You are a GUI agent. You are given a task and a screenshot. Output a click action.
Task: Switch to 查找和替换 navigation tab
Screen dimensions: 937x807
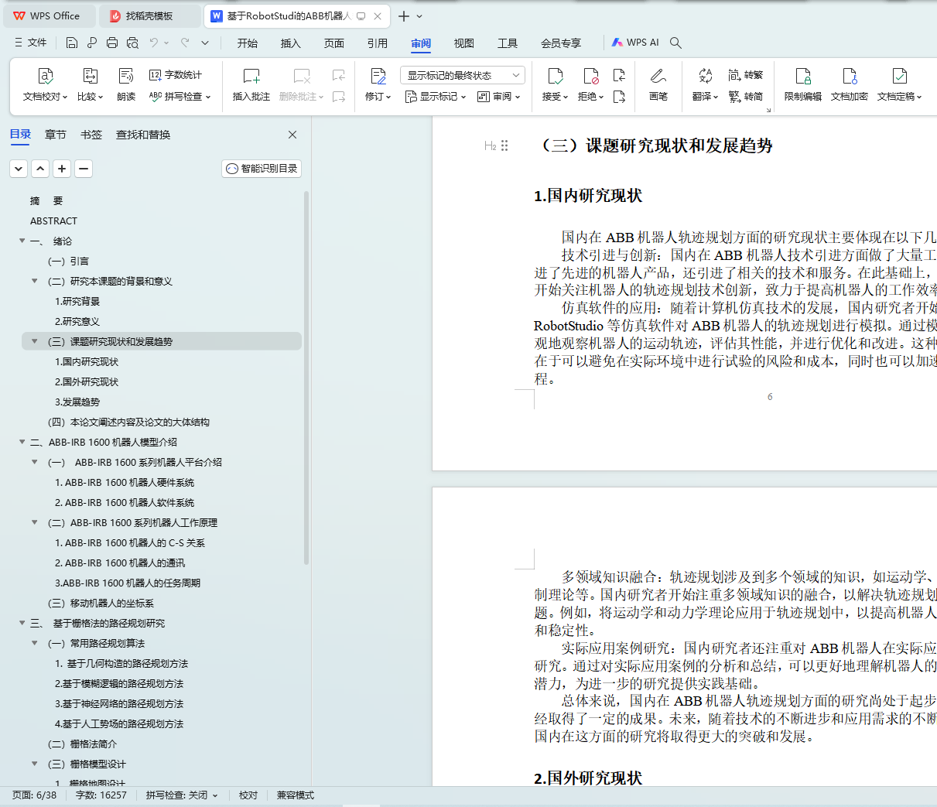(143, 135)
